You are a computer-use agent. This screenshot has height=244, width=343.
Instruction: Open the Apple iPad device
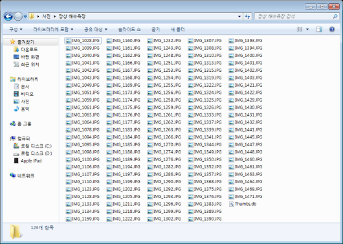(31, 161)
